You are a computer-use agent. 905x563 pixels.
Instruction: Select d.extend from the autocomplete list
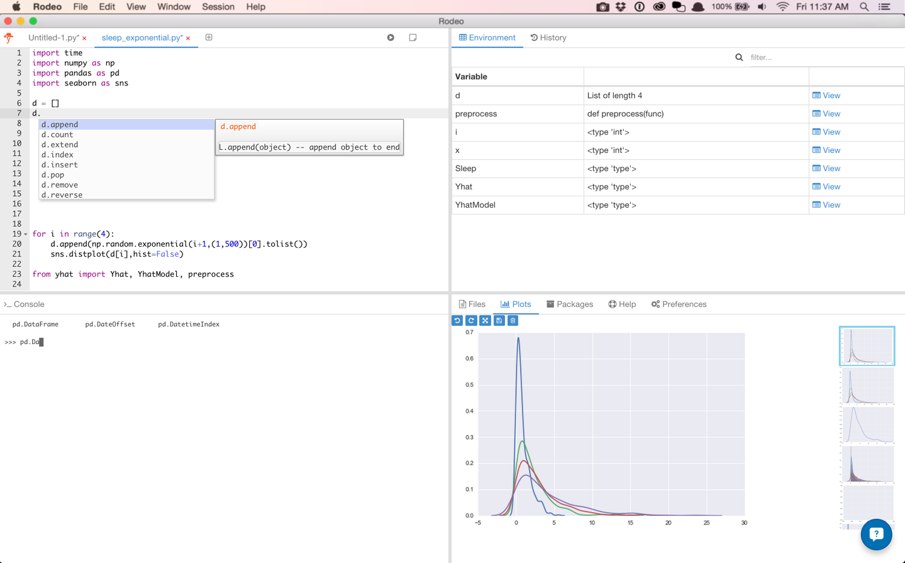58,144
